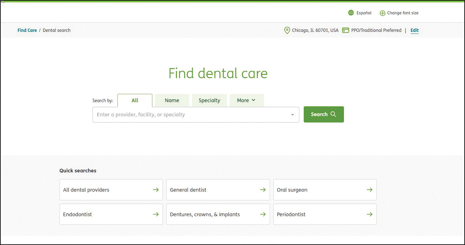Viewport: 465px width, 245px height.
Task: Click the plus circle font size icon
Action: (382, 13)
